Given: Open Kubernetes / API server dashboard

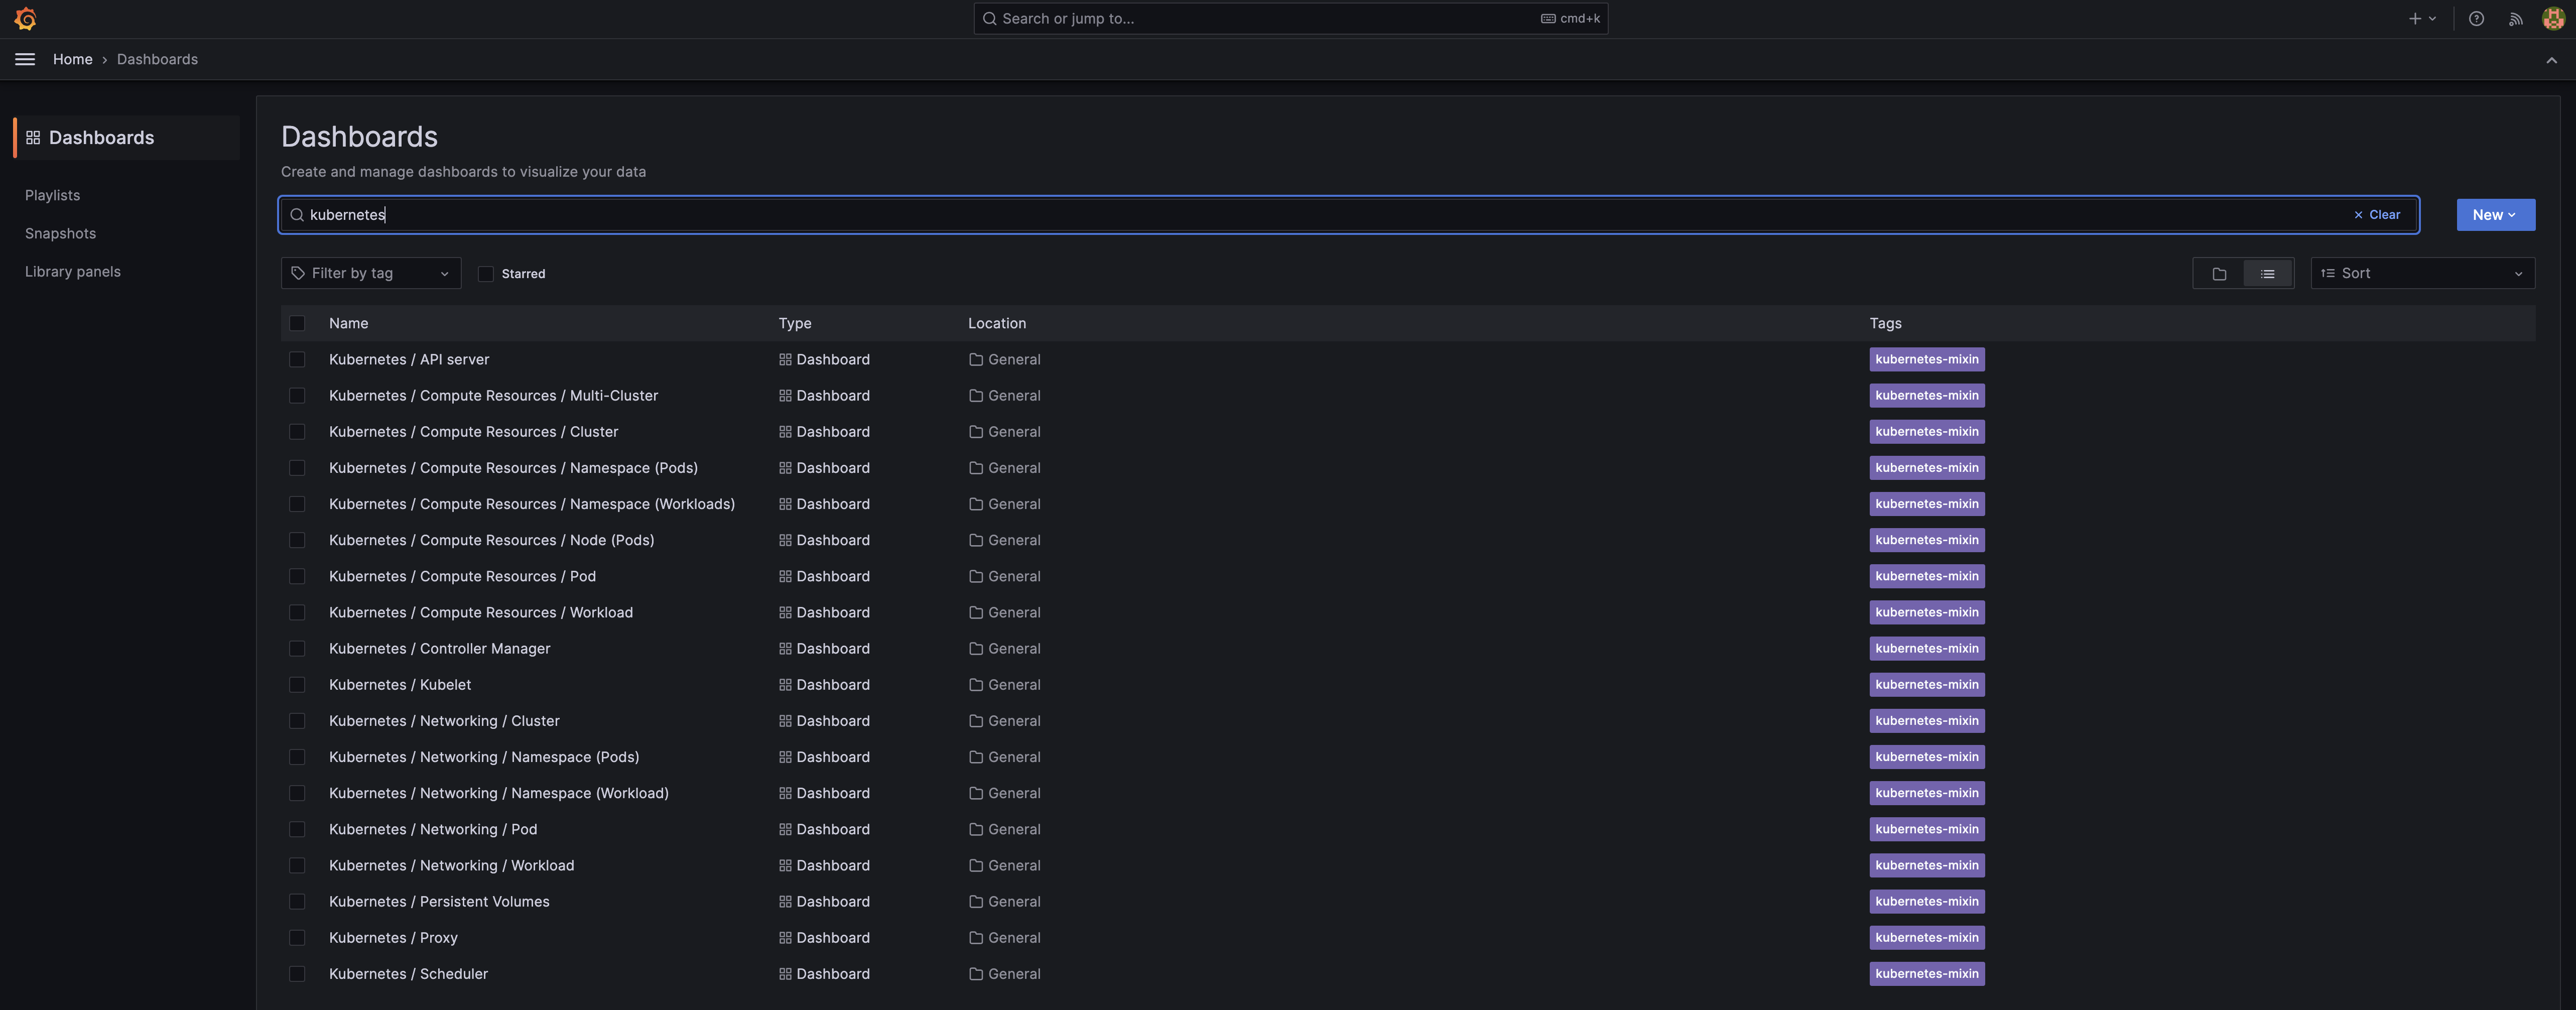Looking at the screenshot, I should [x=409, y=360].
